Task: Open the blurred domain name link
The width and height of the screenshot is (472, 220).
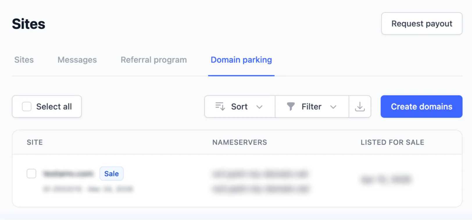Action: (x=68, y=174)
